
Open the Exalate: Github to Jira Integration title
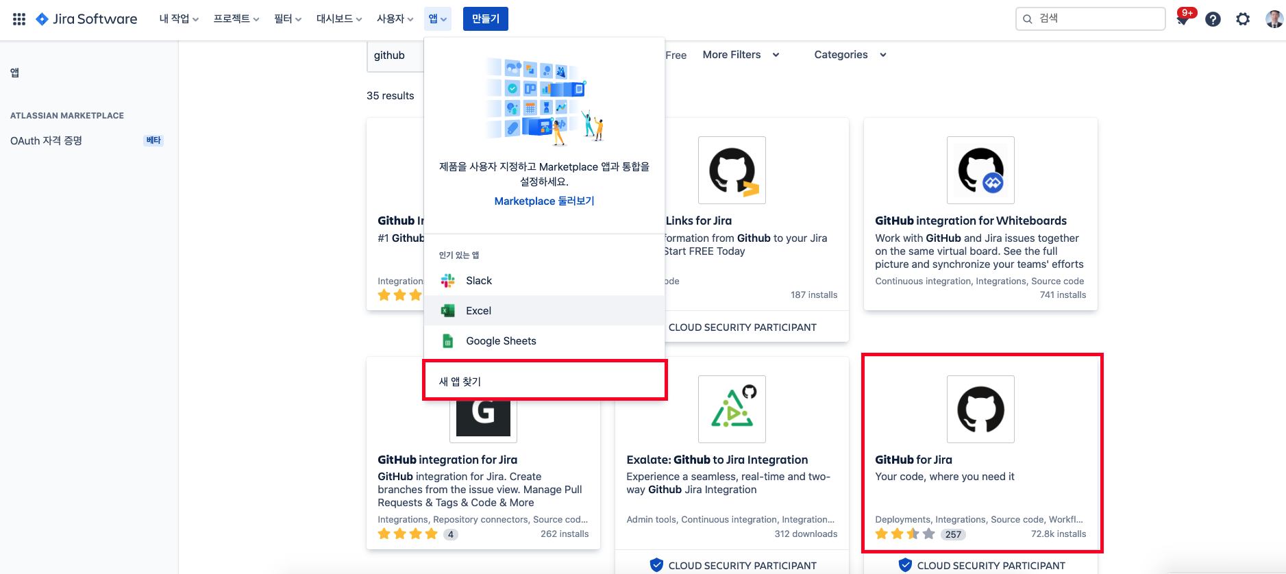click(x=717, y=460)
